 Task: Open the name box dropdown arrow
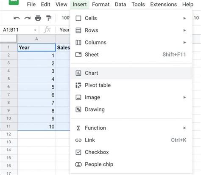pyautogui.click(x=35, y=30)
